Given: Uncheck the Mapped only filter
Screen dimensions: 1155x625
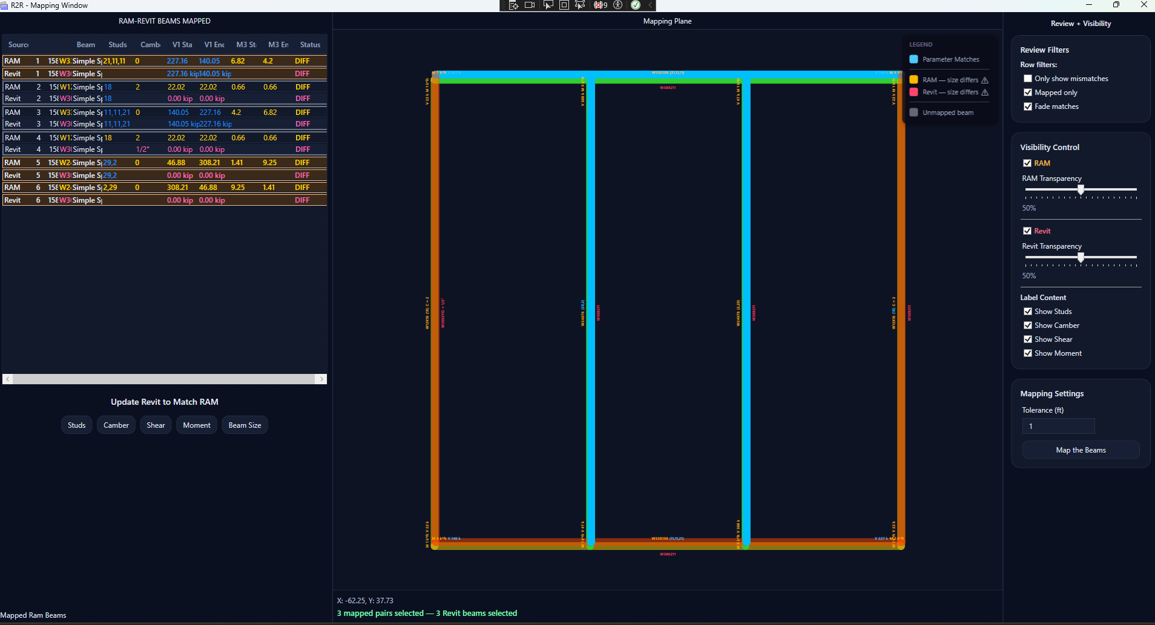Looking at the screenshot, I should click(x=1028, y=93).
